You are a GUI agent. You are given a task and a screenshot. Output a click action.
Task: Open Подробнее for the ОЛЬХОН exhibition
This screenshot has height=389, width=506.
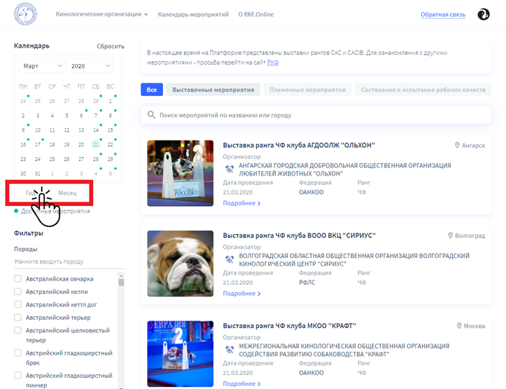click(x=241, y=203)
